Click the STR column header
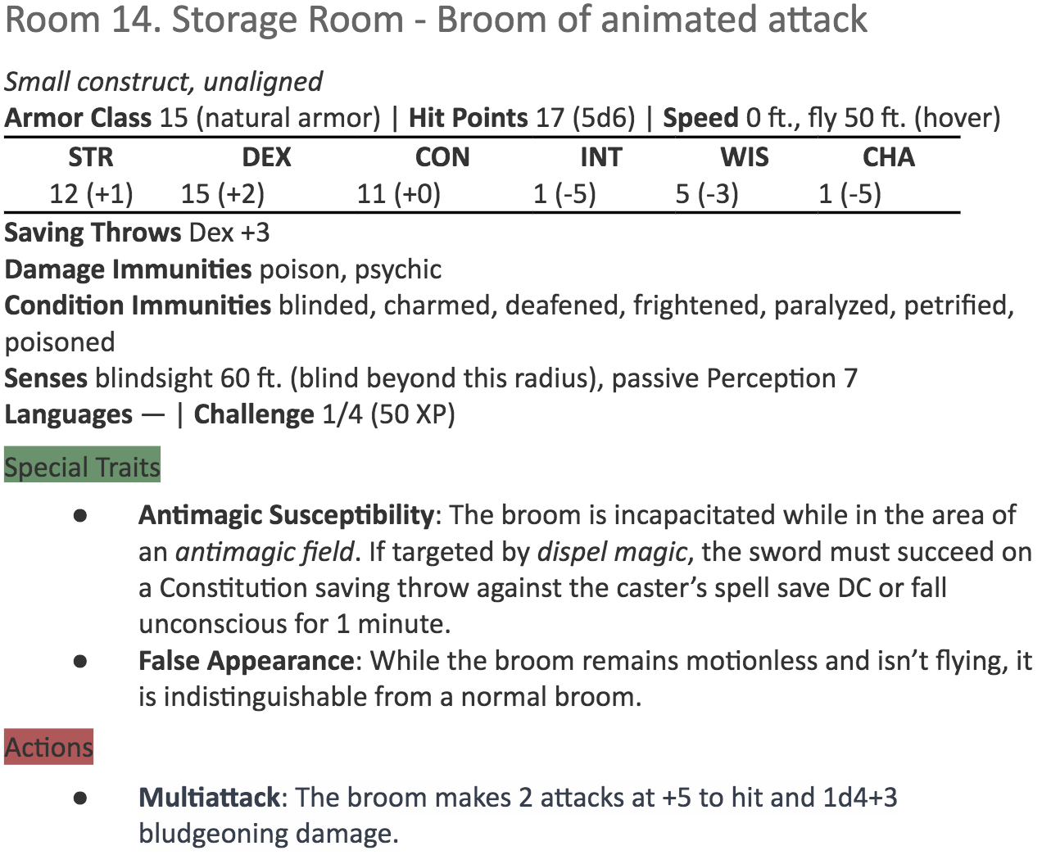 [x=91, y=157]
